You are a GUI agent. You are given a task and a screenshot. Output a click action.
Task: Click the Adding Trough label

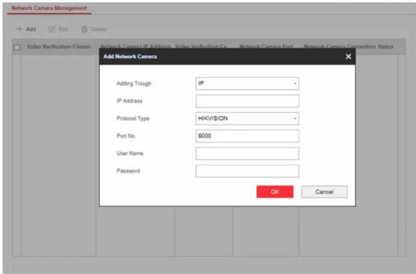pos(134,84)
